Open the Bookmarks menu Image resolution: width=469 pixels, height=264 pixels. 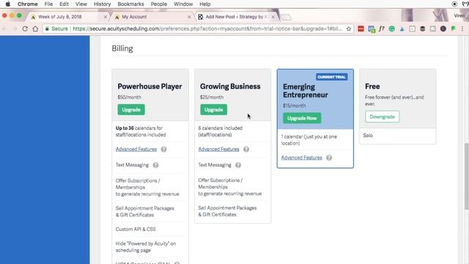coord(130,4)
